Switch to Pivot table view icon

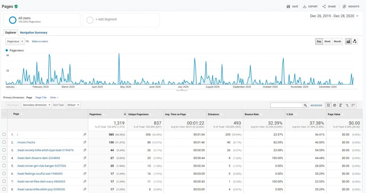pos(353,105)
